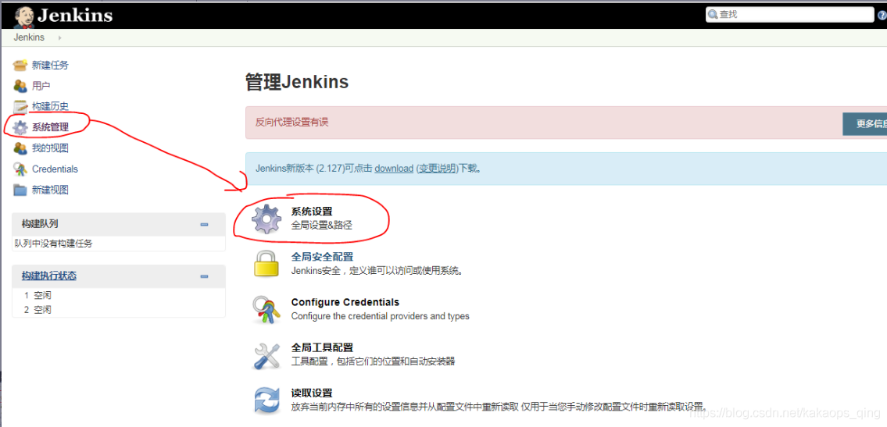Select the 系统管理 gear icon in sidebar
This screenshot has width=887, height=427.
(20, 127)
